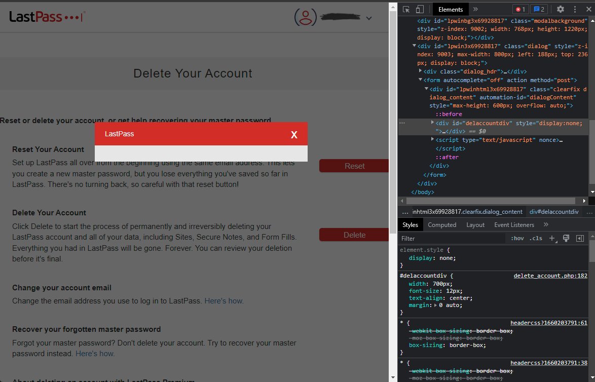Image resolution: width=595 pixels, height=382 pixels.
Task: Select the div#delaccountdiv breadcrumb
Action: [x=554, y=212]
